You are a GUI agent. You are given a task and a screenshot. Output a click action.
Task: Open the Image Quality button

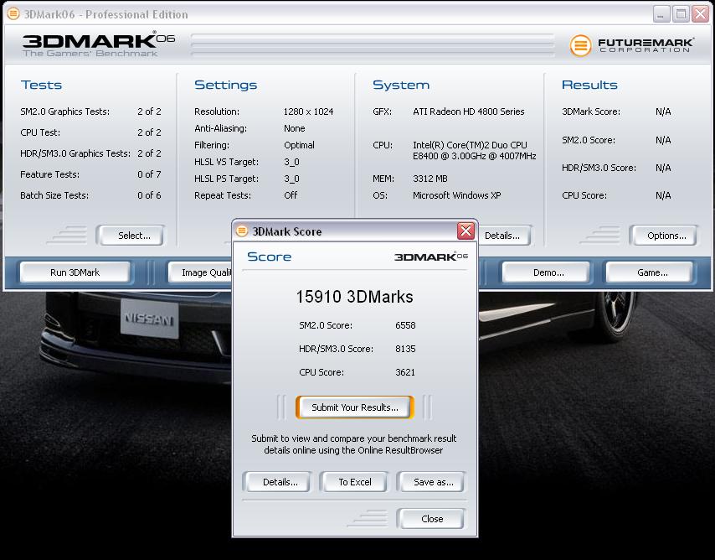(200, 272)
